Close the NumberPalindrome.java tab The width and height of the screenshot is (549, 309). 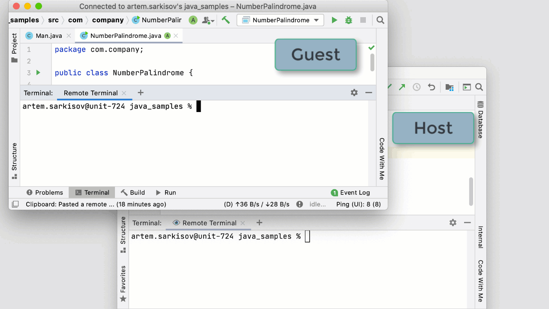tap(177, 36)
